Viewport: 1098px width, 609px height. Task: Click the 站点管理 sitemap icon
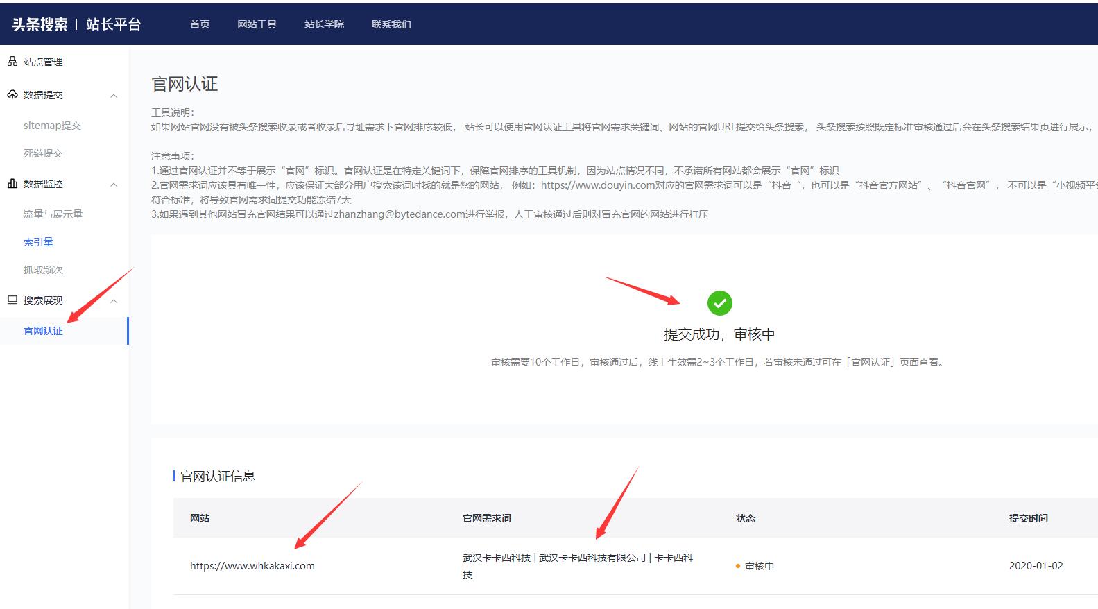12,62
